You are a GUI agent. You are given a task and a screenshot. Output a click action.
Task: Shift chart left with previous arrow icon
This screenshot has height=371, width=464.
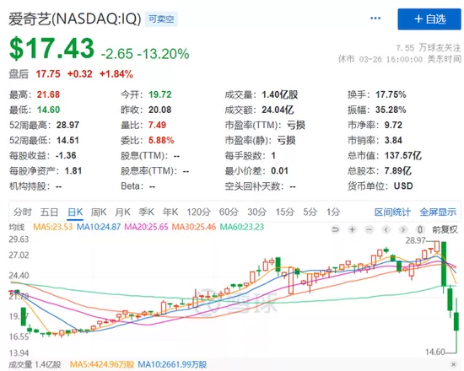[386, 229]
